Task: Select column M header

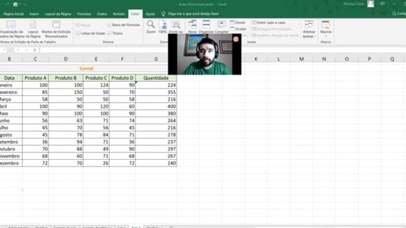Action: 302,59
